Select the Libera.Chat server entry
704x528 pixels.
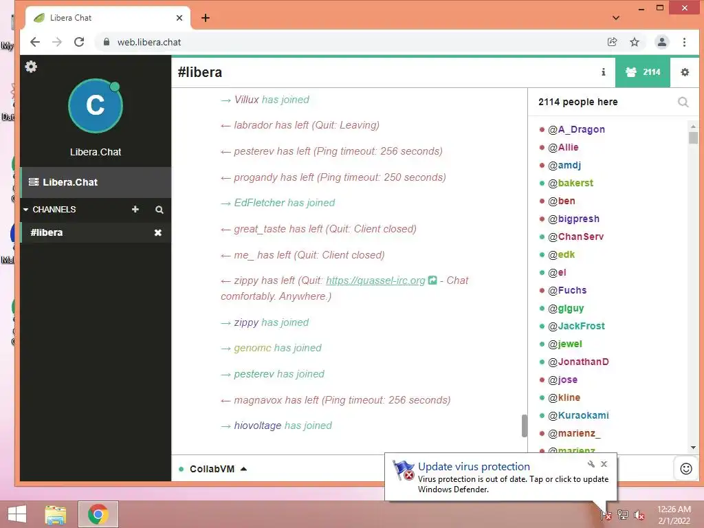click(x=96, y=182)
